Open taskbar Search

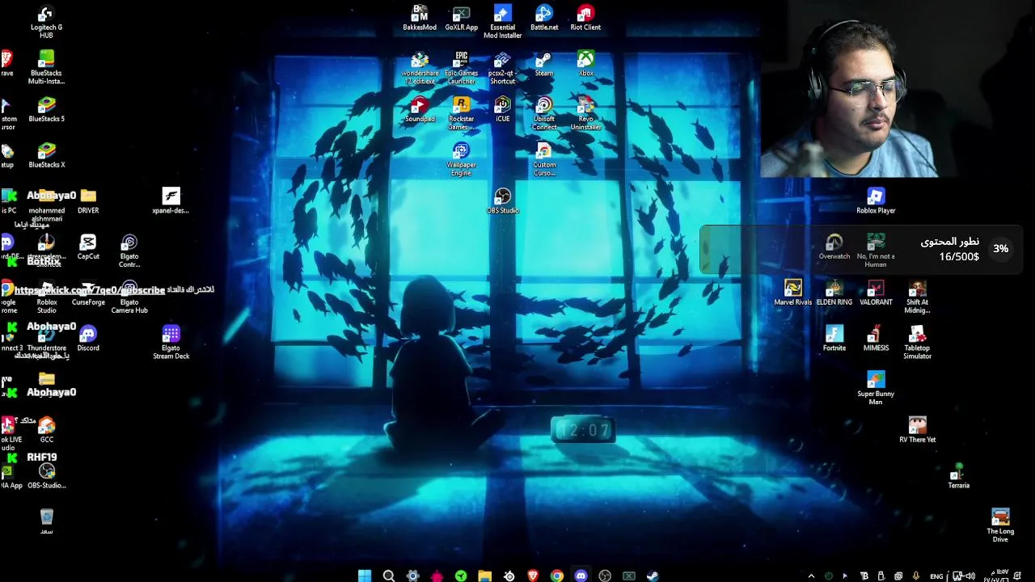pyautogui.click(x=389, y=576)
